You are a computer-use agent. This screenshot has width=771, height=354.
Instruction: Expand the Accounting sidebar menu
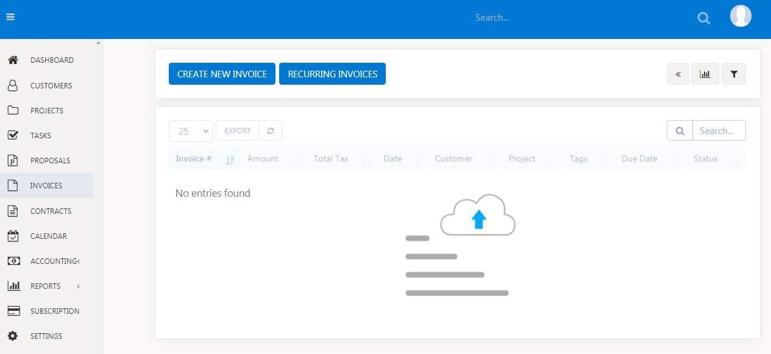pyautogui.click(x=55, y=261)
